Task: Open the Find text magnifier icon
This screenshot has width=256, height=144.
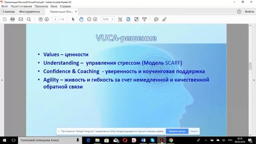Action: [x=29, y=19]
